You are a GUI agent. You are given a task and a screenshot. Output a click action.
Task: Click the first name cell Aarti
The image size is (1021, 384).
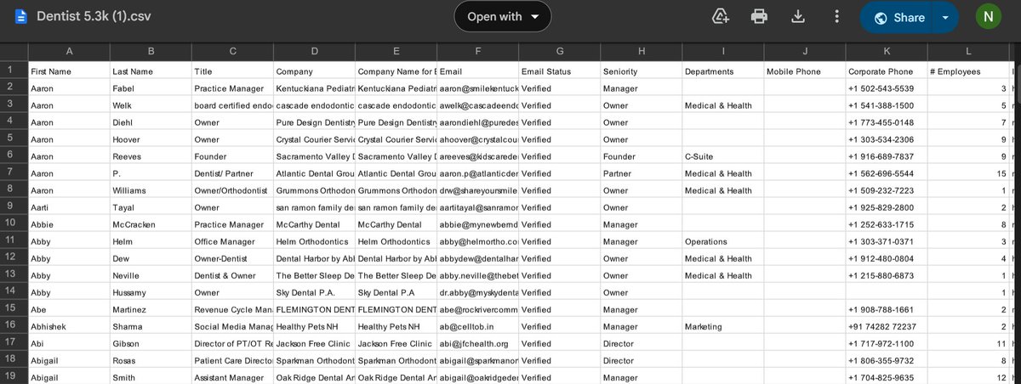[69, 207]
